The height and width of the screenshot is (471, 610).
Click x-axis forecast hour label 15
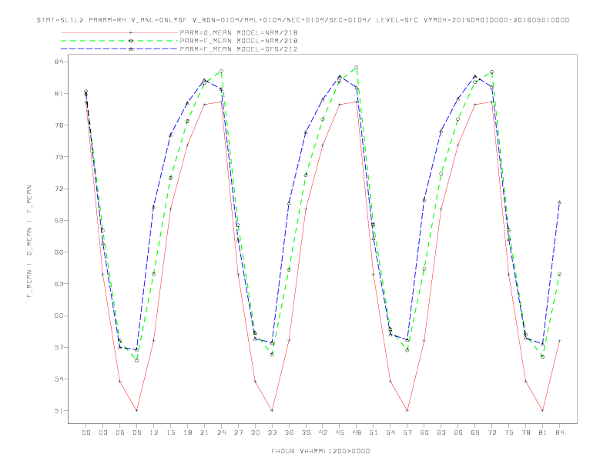point(170,433)
